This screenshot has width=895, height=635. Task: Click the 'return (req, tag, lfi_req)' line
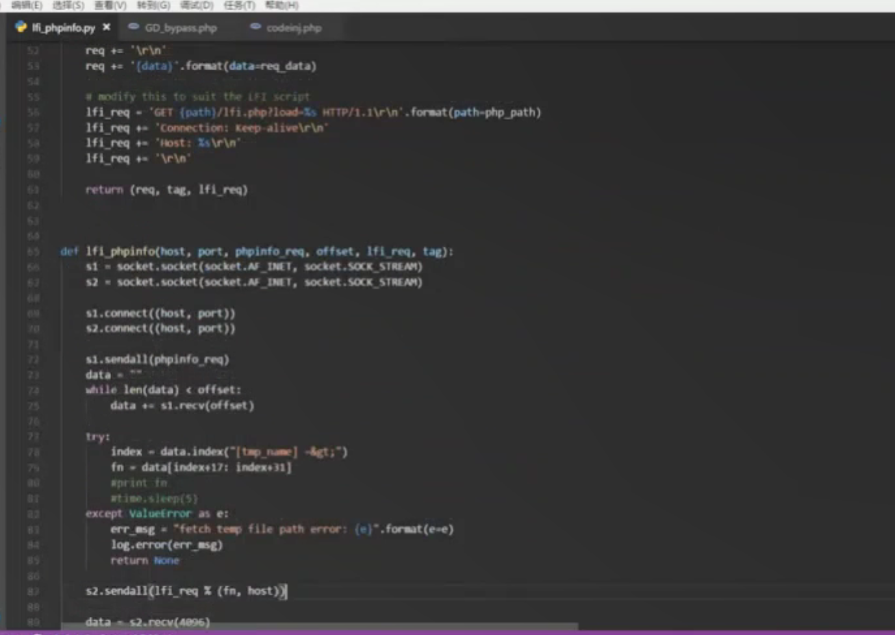[x=166, y=190]
